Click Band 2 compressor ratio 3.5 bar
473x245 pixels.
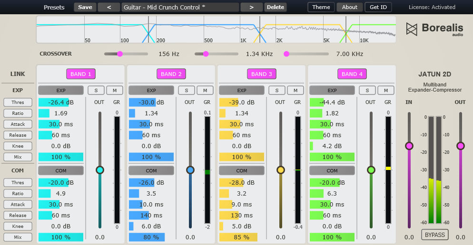(151, 194)
